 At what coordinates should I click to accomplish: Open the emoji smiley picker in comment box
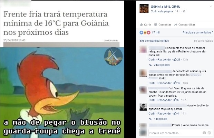[209, 133]
